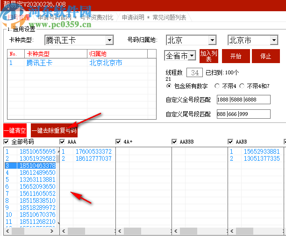Click horizontal scrollbar thumb of AAA list
Viewport: 286px width, 236px height.
[x=77, y=231]
